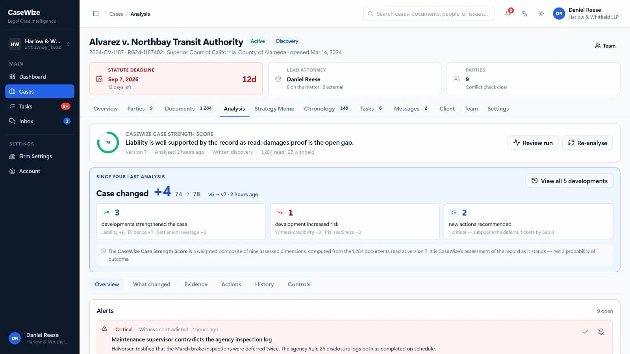630x354 pixels.
Task: Click View all 5 developments
Action: (x=569, y=181)
